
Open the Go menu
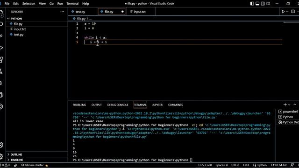pyautogui.click(x=51, y=4)
